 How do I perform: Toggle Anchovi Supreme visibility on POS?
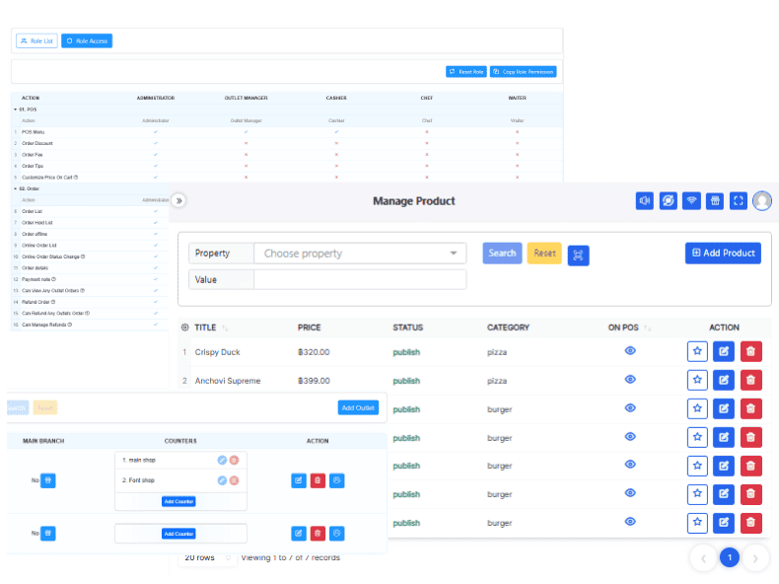coord(630,380)
